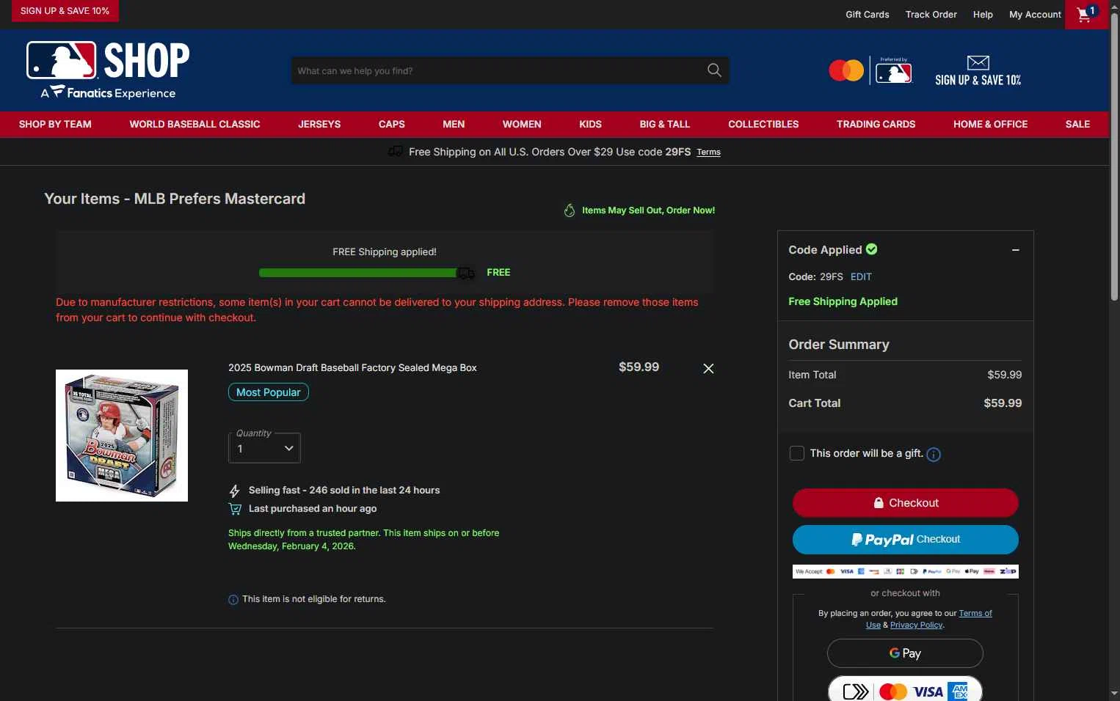Open the Men menu

(x=454, y=124)
